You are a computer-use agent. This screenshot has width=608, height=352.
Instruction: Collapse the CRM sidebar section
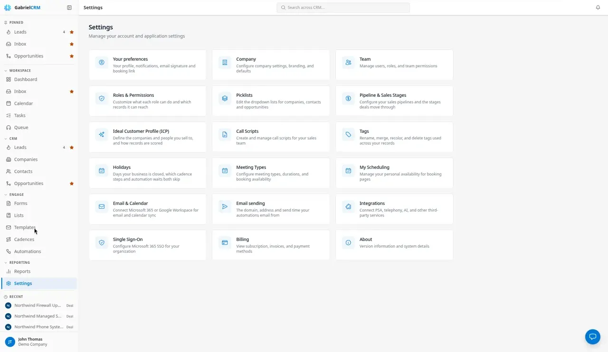pyautogui.click(x=11, y=139)
